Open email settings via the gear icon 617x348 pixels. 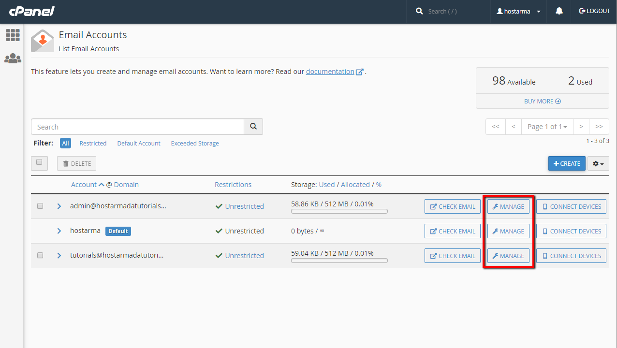(x=598, y=163)
